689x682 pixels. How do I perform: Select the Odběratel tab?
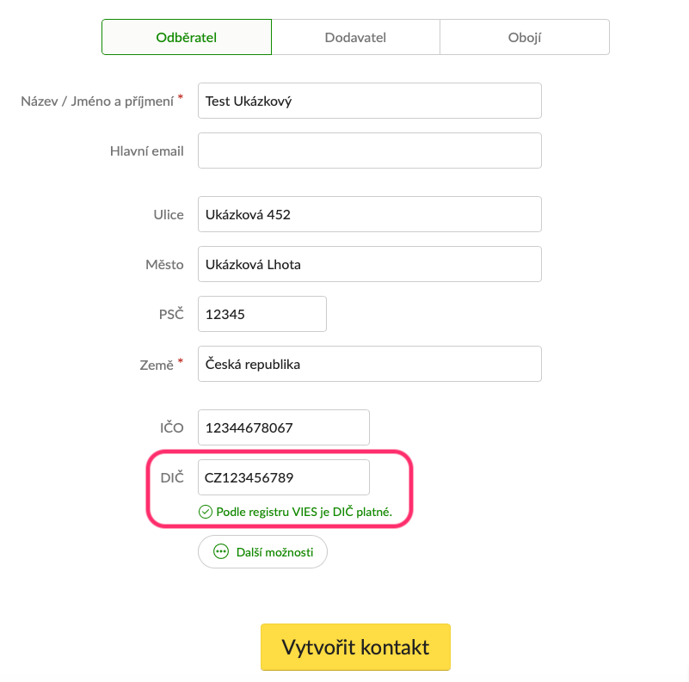(x=187, y=37)
